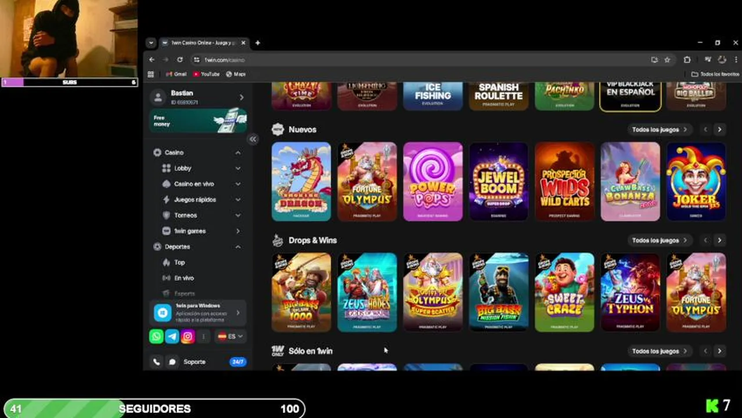The height and width of the screenshot is (418, 742).
Task: Open the apps grid in bookmarks bar
Action: pos(151,74)
